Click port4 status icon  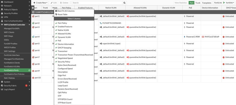click(33, 37)
